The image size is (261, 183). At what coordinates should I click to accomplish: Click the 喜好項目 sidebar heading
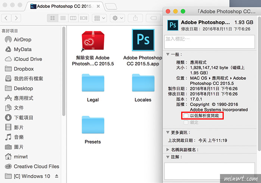[10, 31]
